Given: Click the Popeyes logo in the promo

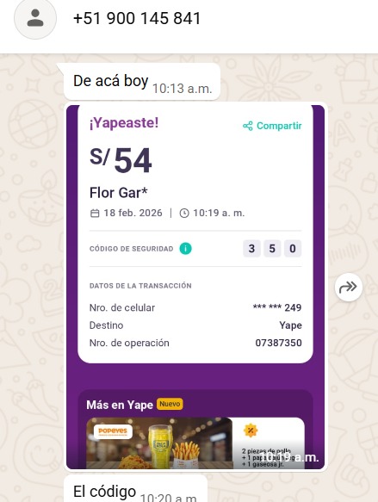Looking at the screenshot, I should pyautogui.click(x=113, y=431).
